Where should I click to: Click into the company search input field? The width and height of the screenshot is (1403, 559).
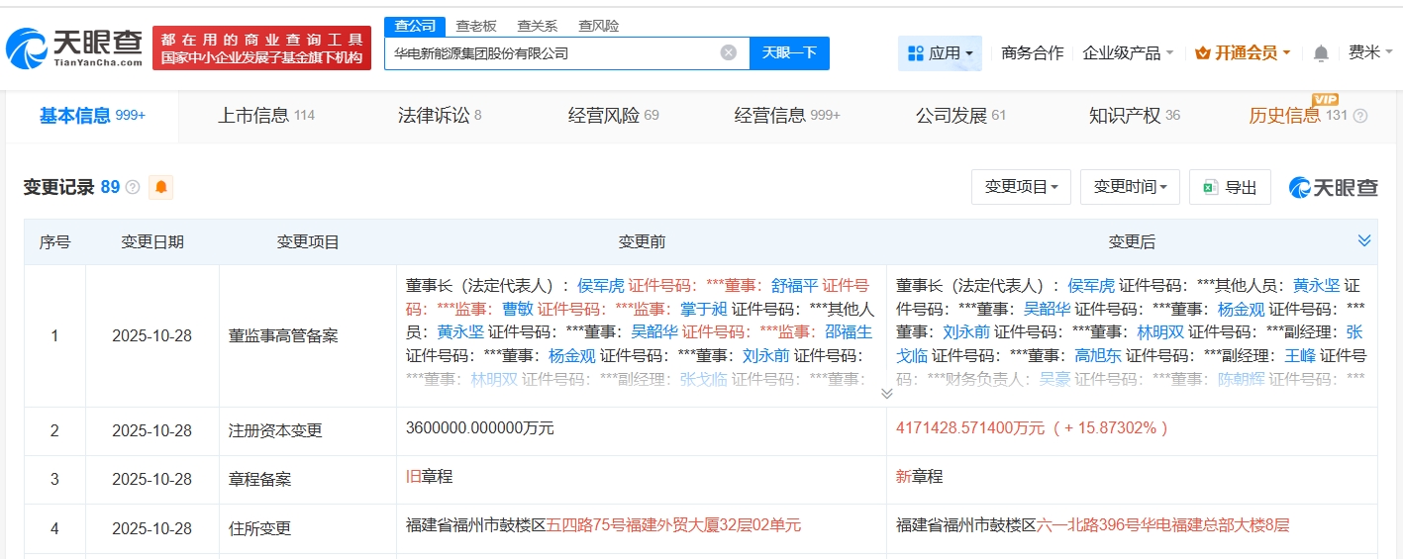coord(550,53)
